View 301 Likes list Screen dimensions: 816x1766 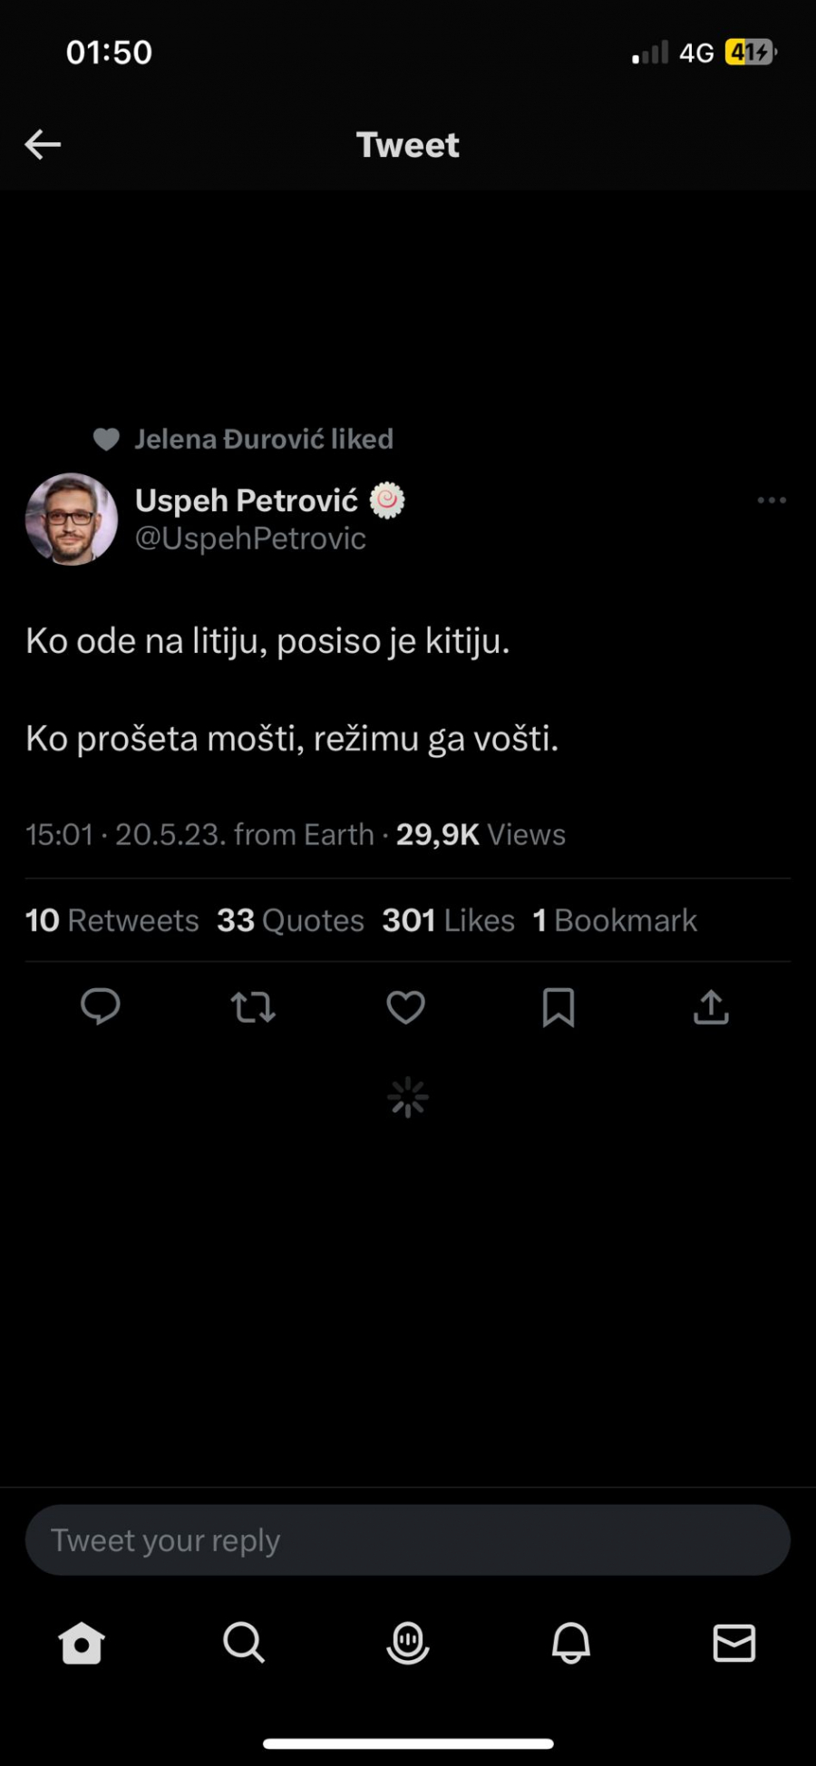[448, 919]
